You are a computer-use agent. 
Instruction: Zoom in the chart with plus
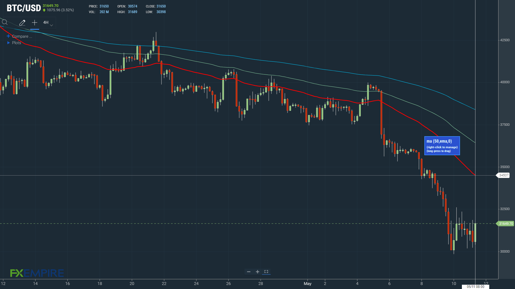pos(257,272)
